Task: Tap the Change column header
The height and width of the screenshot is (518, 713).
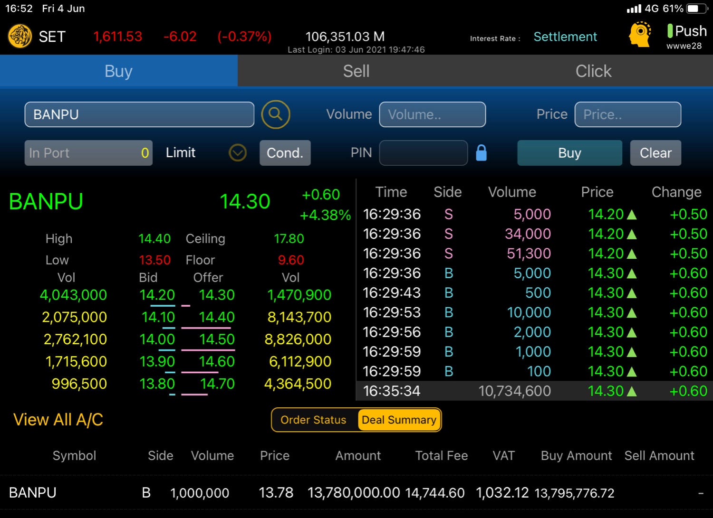Action: point(676,192)
